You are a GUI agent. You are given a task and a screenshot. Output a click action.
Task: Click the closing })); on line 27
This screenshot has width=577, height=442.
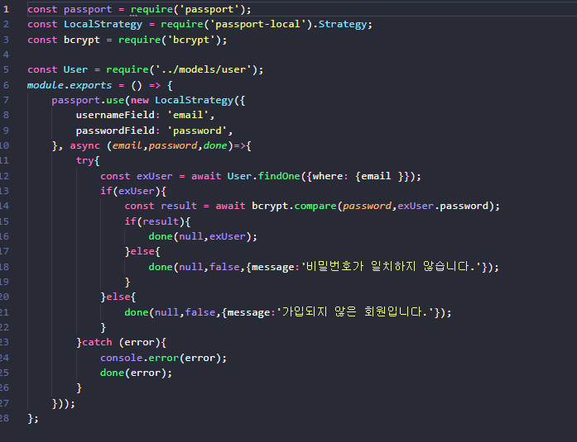coord(63,403)
